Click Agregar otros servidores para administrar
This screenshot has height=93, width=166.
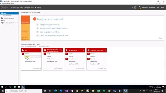point(54,28)
